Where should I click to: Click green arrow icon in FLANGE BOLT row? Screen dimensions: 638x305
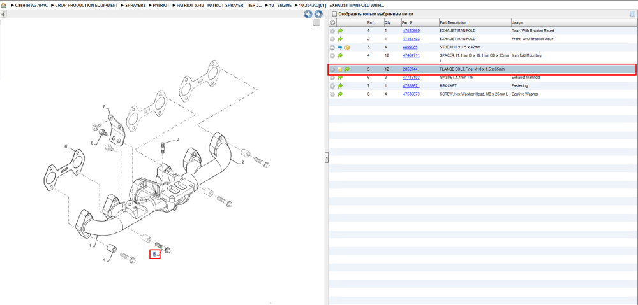coord(347,69)
